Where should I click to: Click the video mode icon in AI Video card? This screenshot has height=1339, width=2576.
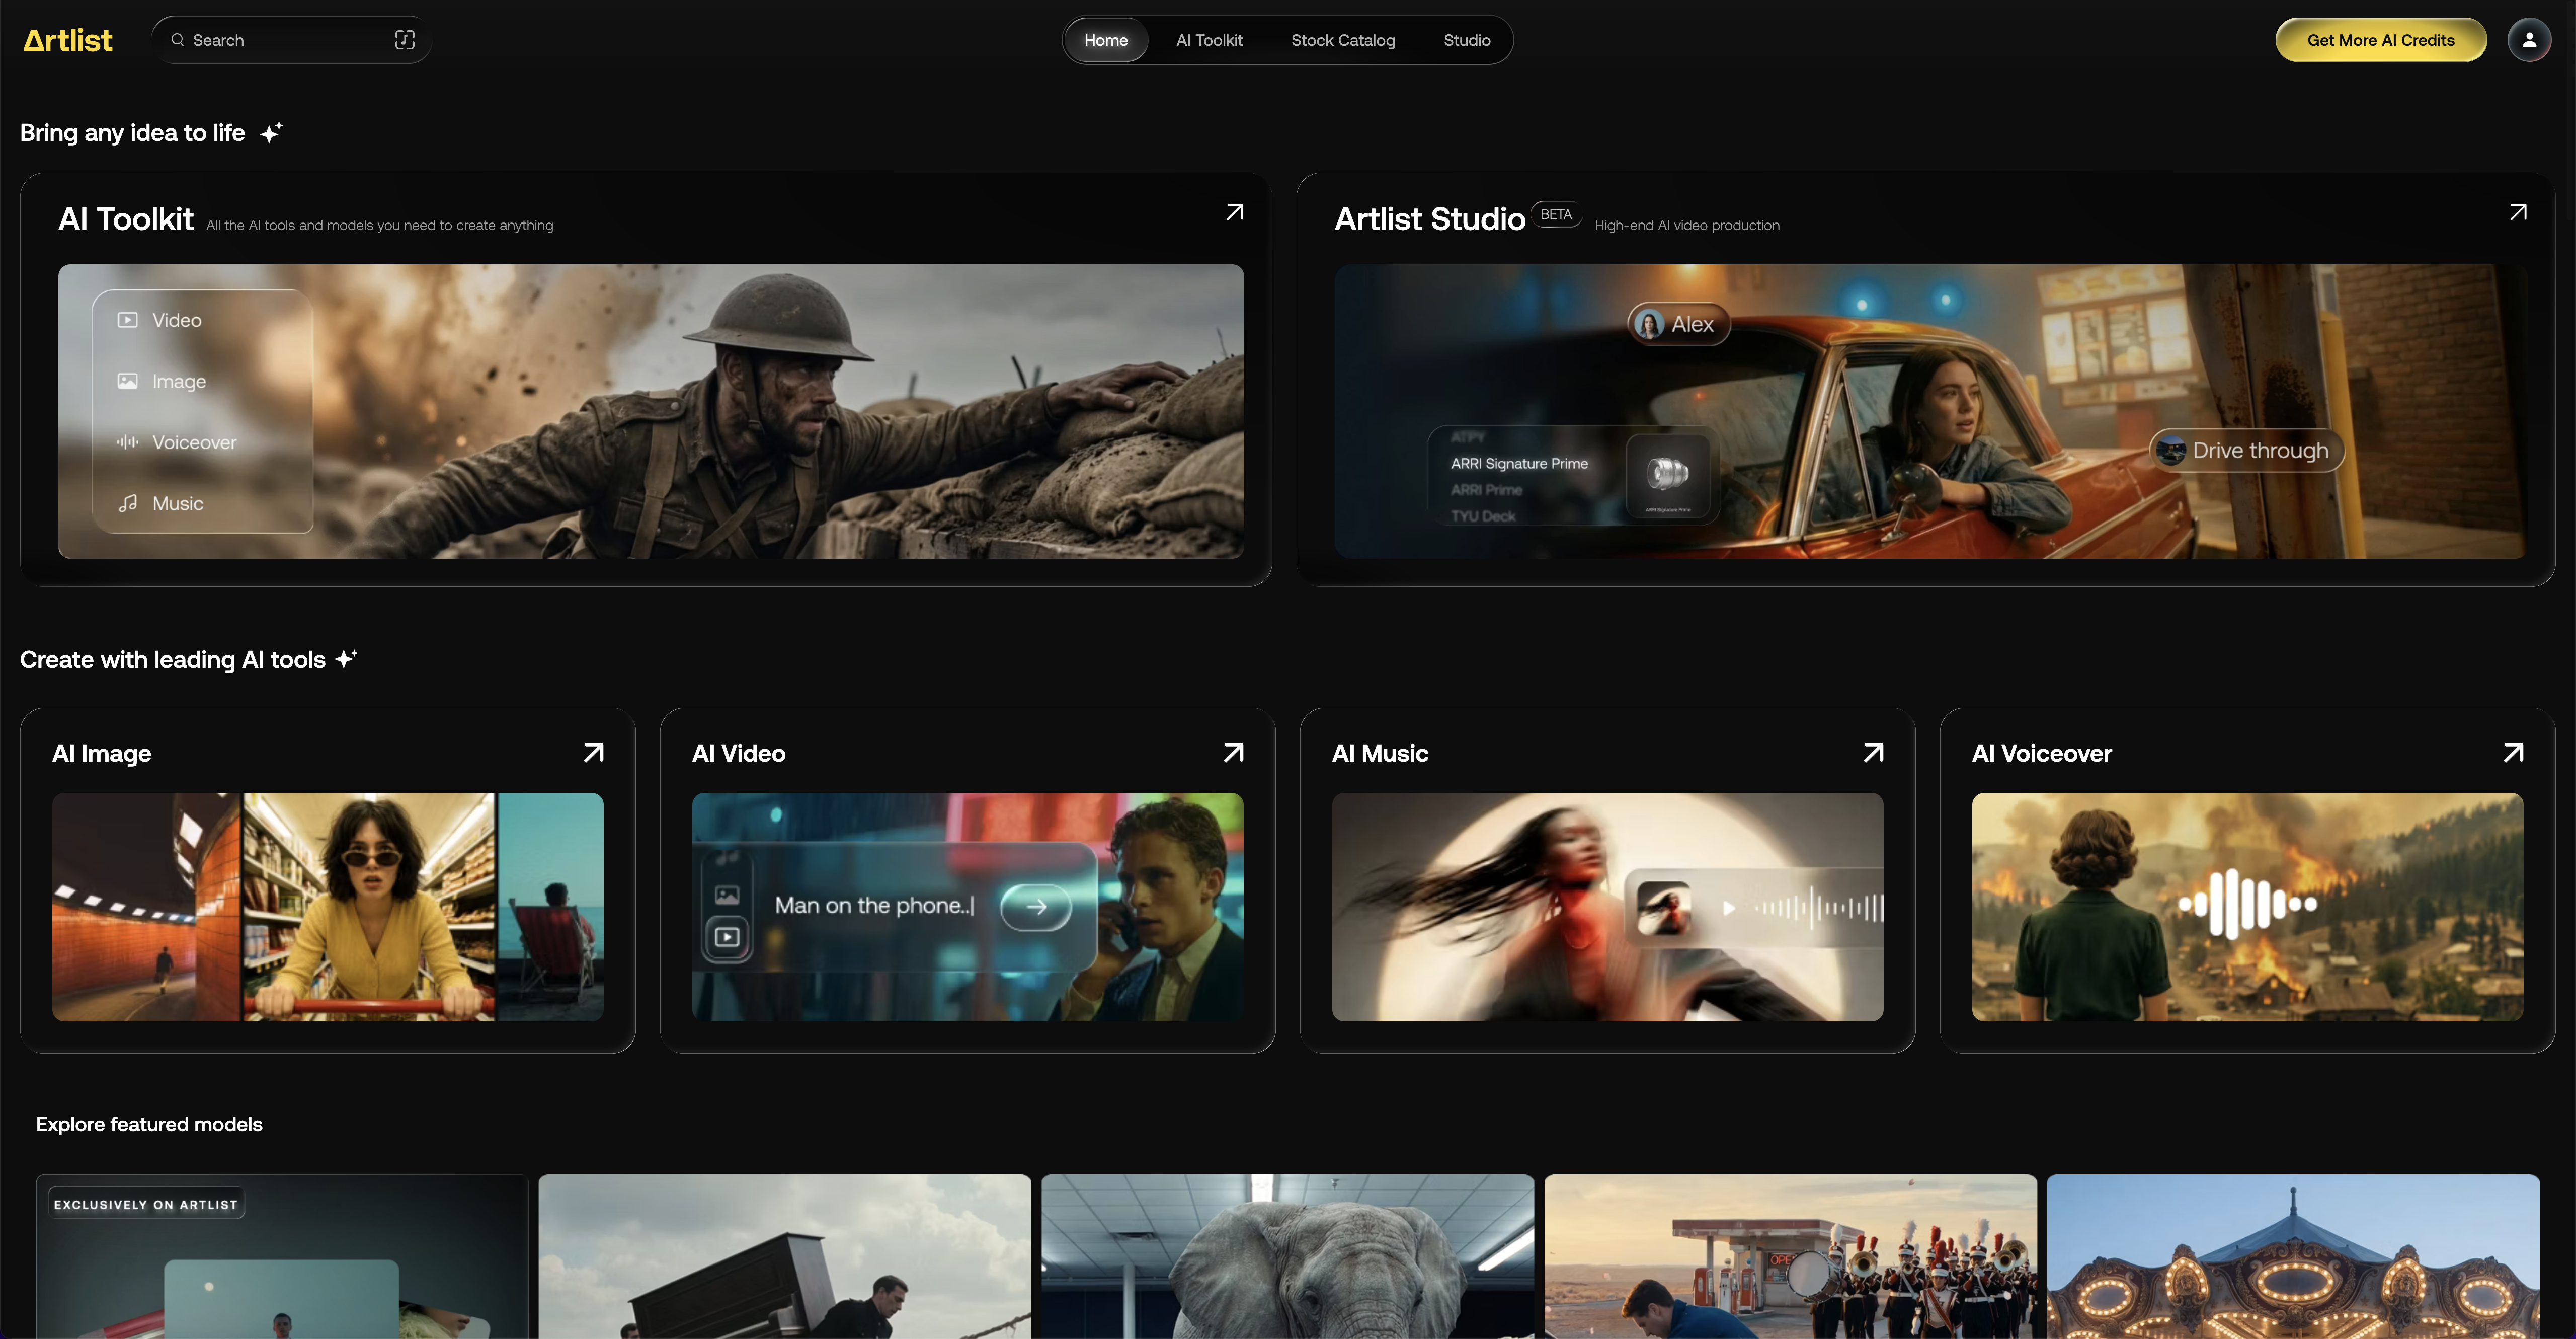coord(727,938)
